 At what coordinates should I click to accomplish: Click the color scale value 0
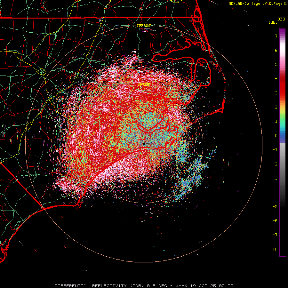tap(276, 136)
